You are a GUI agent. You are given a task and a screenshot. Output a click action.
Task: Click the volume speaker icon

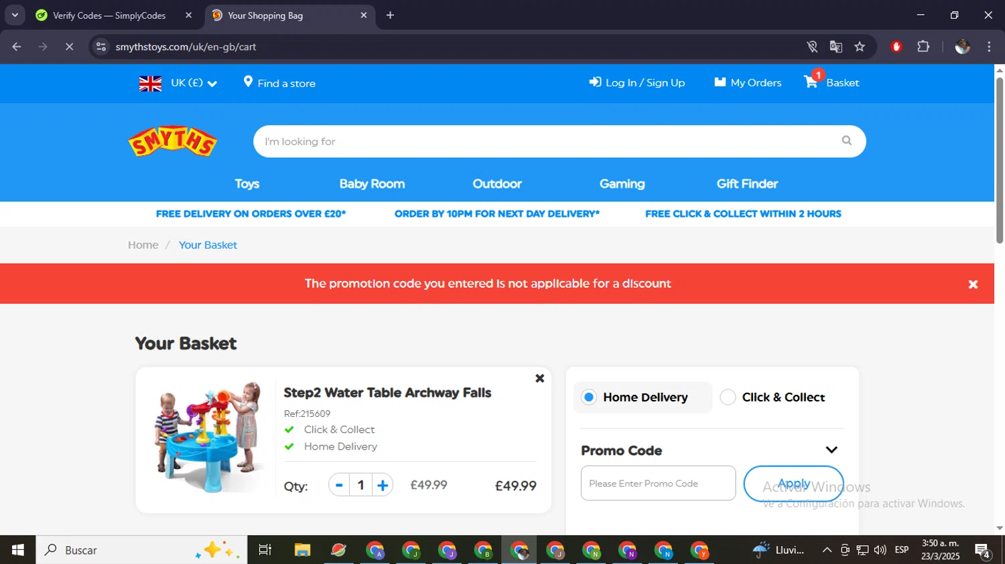pos(880,550)
